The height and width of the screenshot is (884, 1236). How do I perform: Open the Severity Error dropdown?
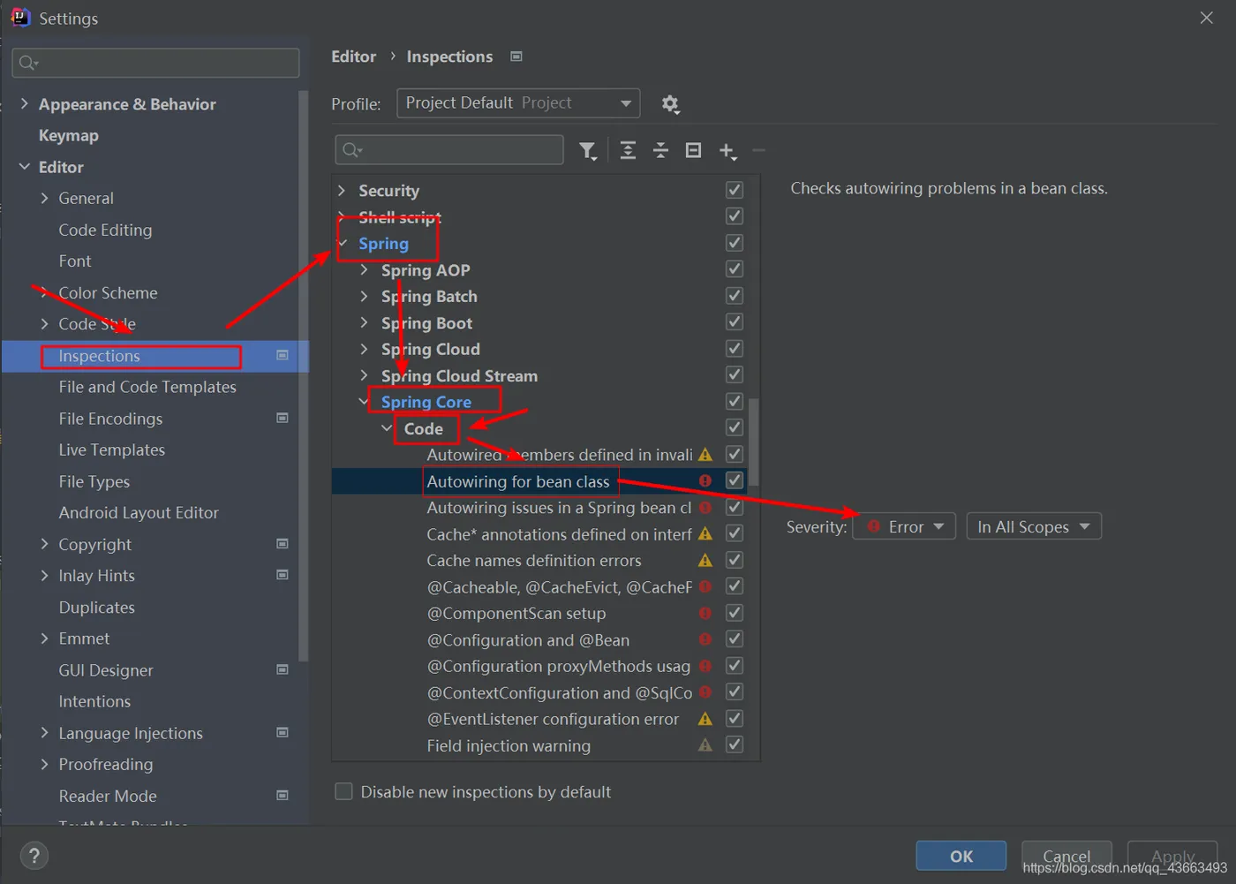(904, 526)
